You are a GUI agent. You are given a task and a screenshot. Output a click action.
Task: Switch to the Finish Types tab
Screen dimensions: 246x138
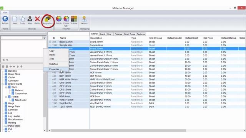click(130, 34)
